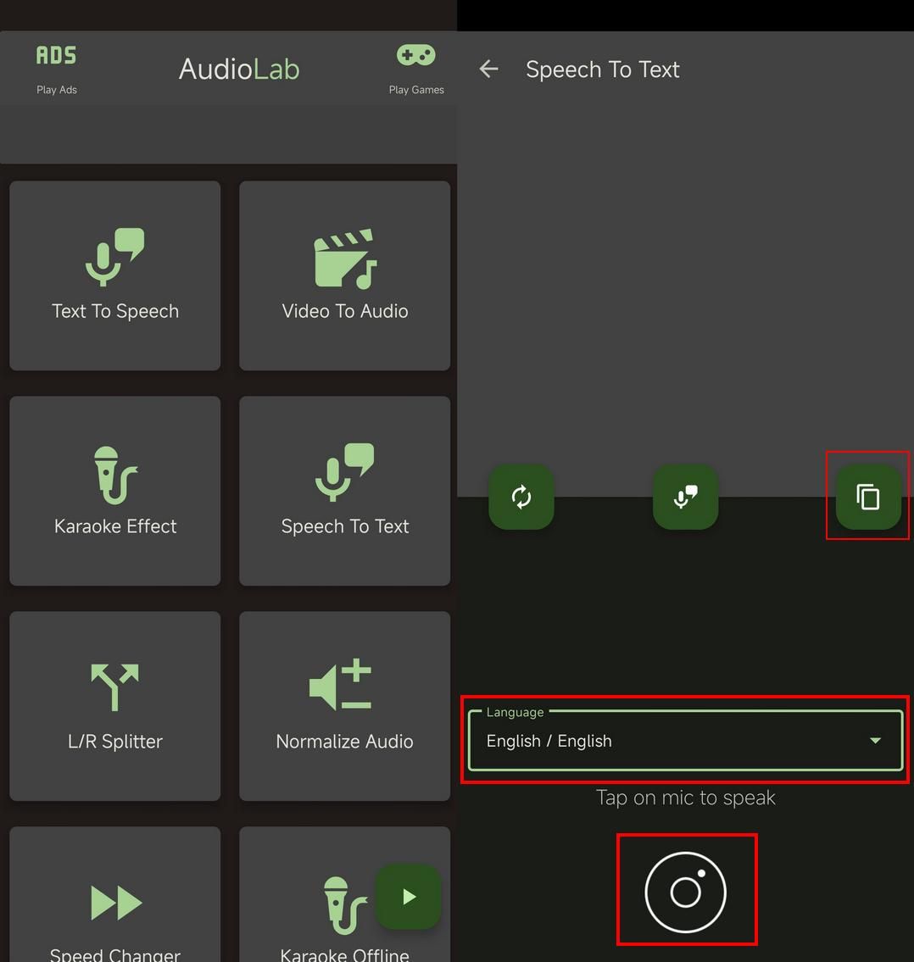Viewport: 914px width, 962px height.
Task: Click the "Play Ads" label
Action: tap(57, 90)
